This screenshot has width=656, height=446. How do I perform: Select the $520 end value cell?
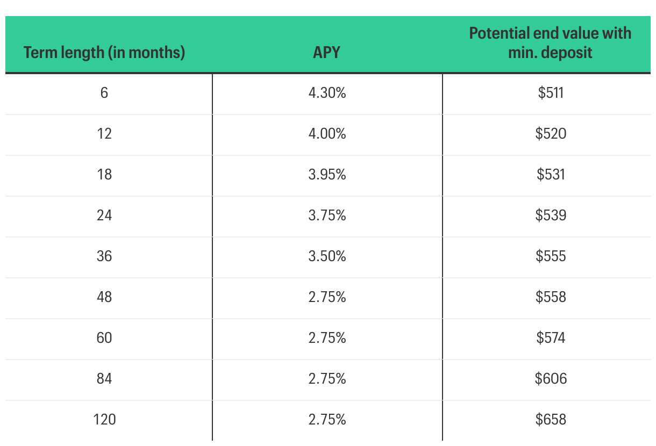[x=551, y=133]
